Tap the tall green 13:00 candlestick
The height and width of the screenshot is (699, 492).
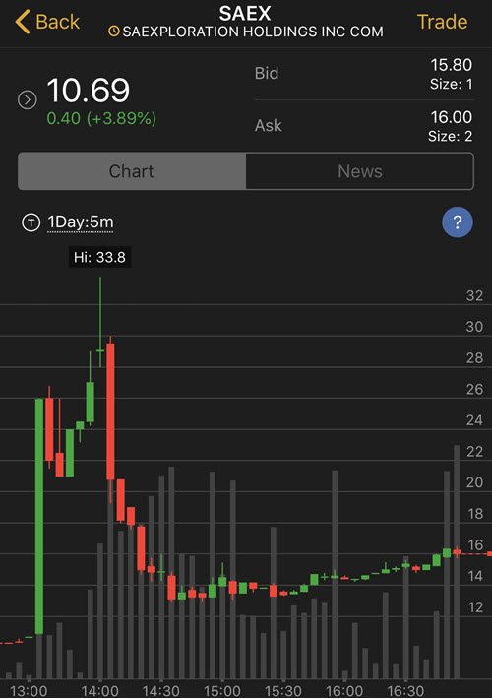click(x=39, y=516)
